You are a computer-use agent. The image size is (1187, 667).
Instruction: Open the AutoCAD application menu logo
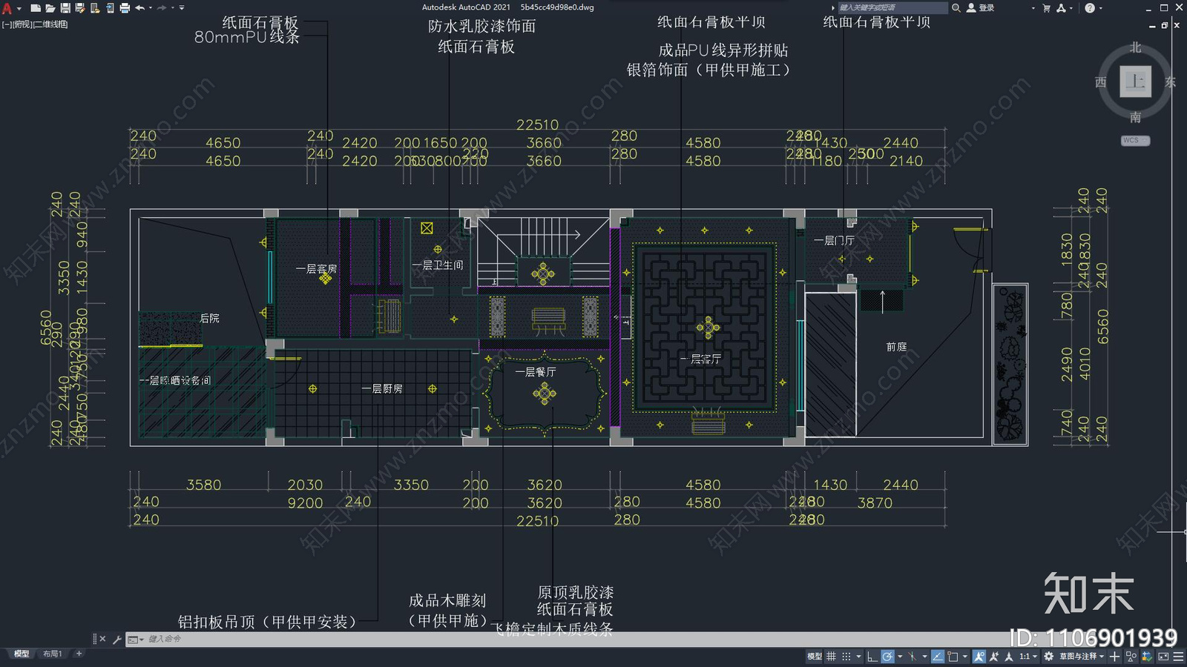(7, 8)
